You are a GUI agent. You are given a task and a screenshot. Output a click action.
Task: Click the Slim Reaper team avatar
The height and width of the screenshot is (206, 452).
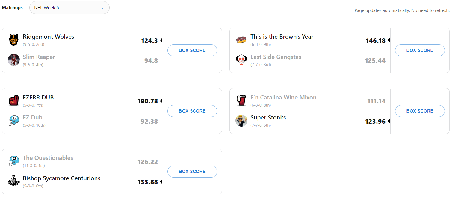click(x=14, y=60)
